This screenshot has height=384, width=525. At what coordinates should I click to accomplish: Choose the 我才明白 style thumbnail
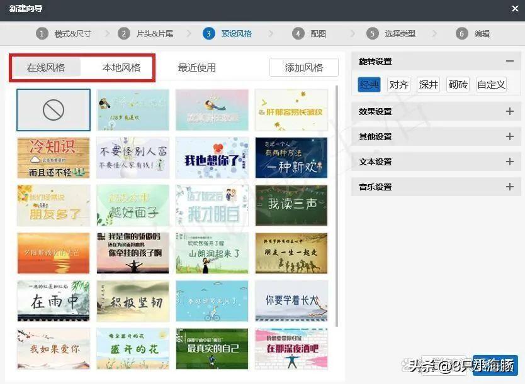(212, 206)
